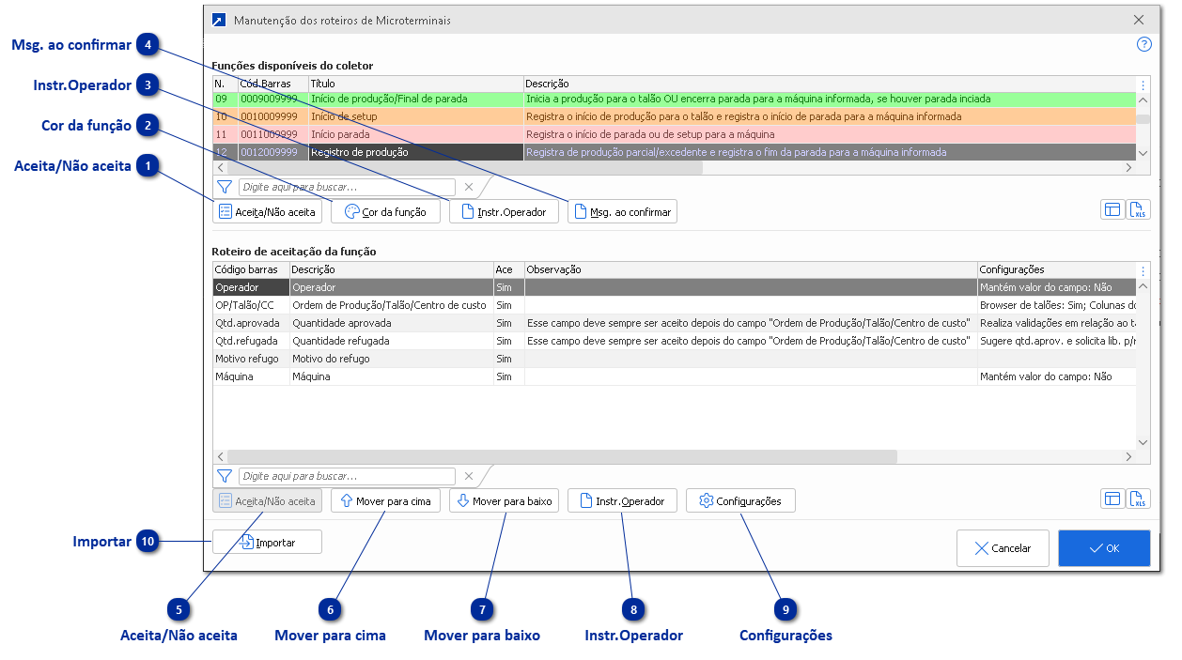Click the Importar button
1182x660 pixels.
(267, 542)
